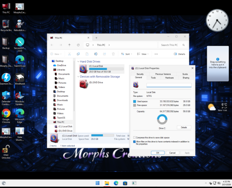The width and height of the screenshot is (232, 188).
Task: Toggle Details pane in Explorer
Action: (180, 54)
